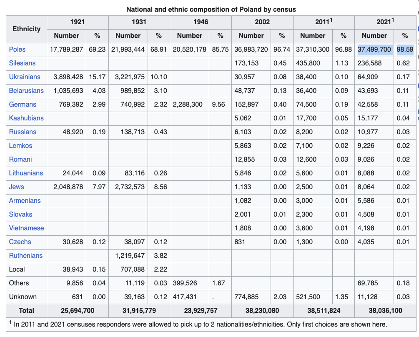Open the Silesians link
The image size is (419, 337).
22,63
